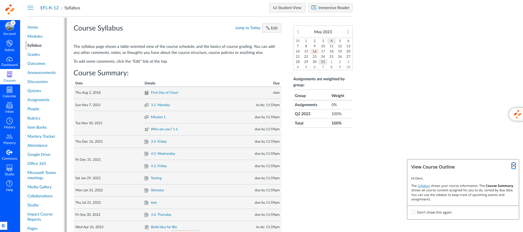Click the assignment icon beside Testing
523x232 pixels.
click(147, 178)
